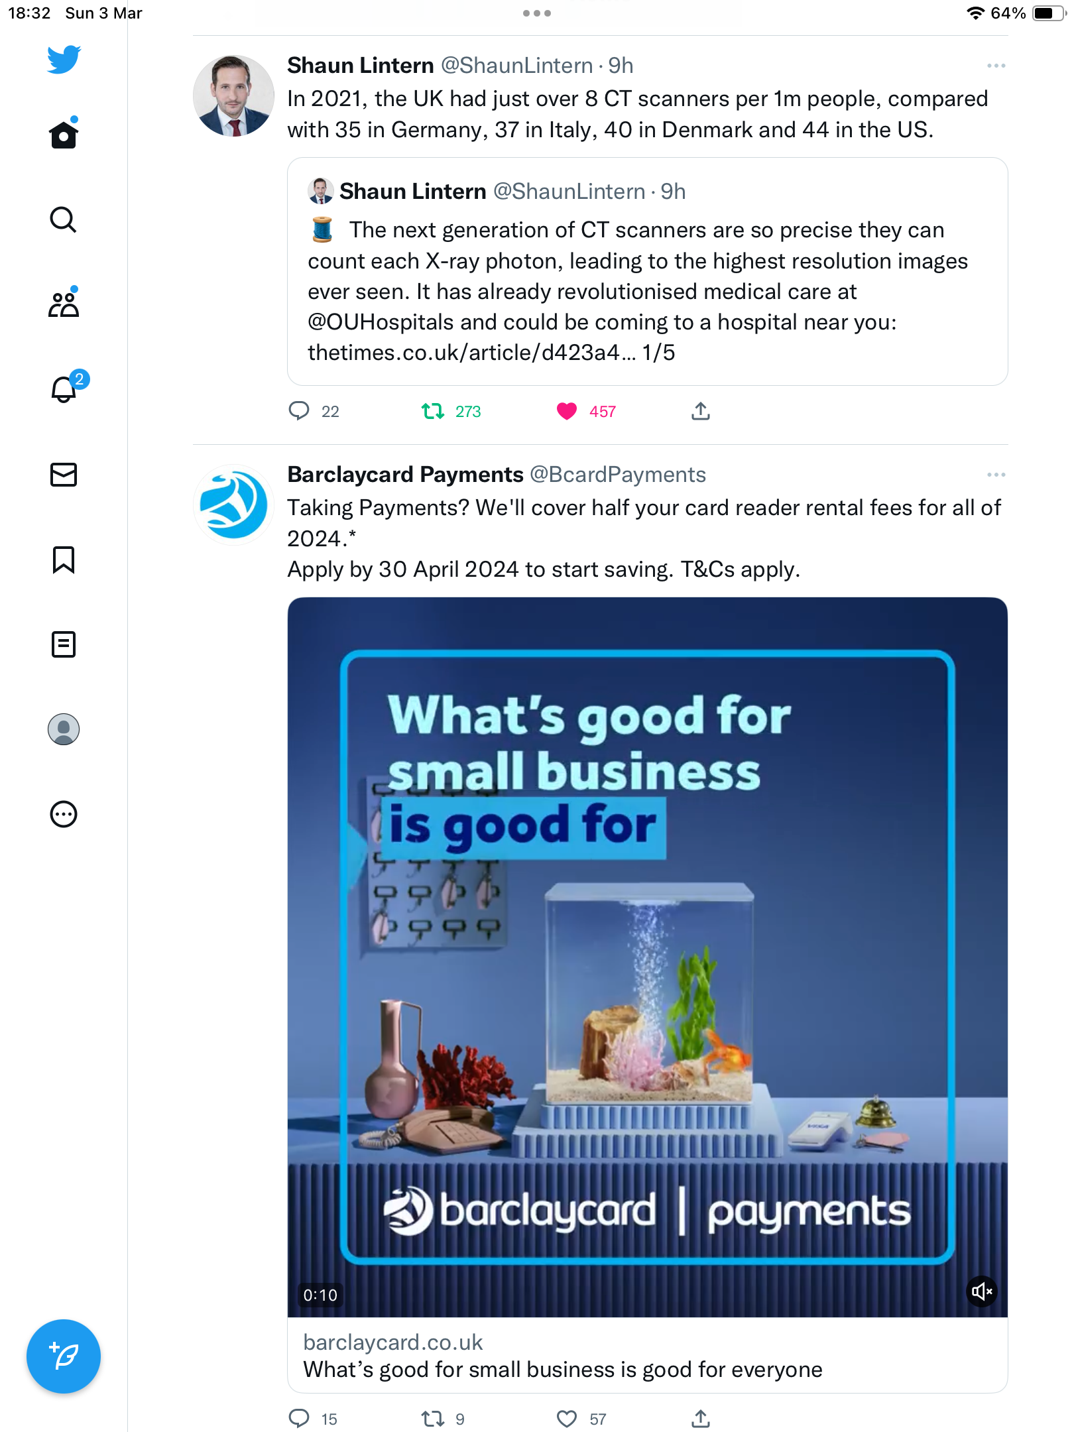Share Shaun Lintern's tweet
Image resolution: width=1074 pixels, height=1432 pixels.
(701, 412)
